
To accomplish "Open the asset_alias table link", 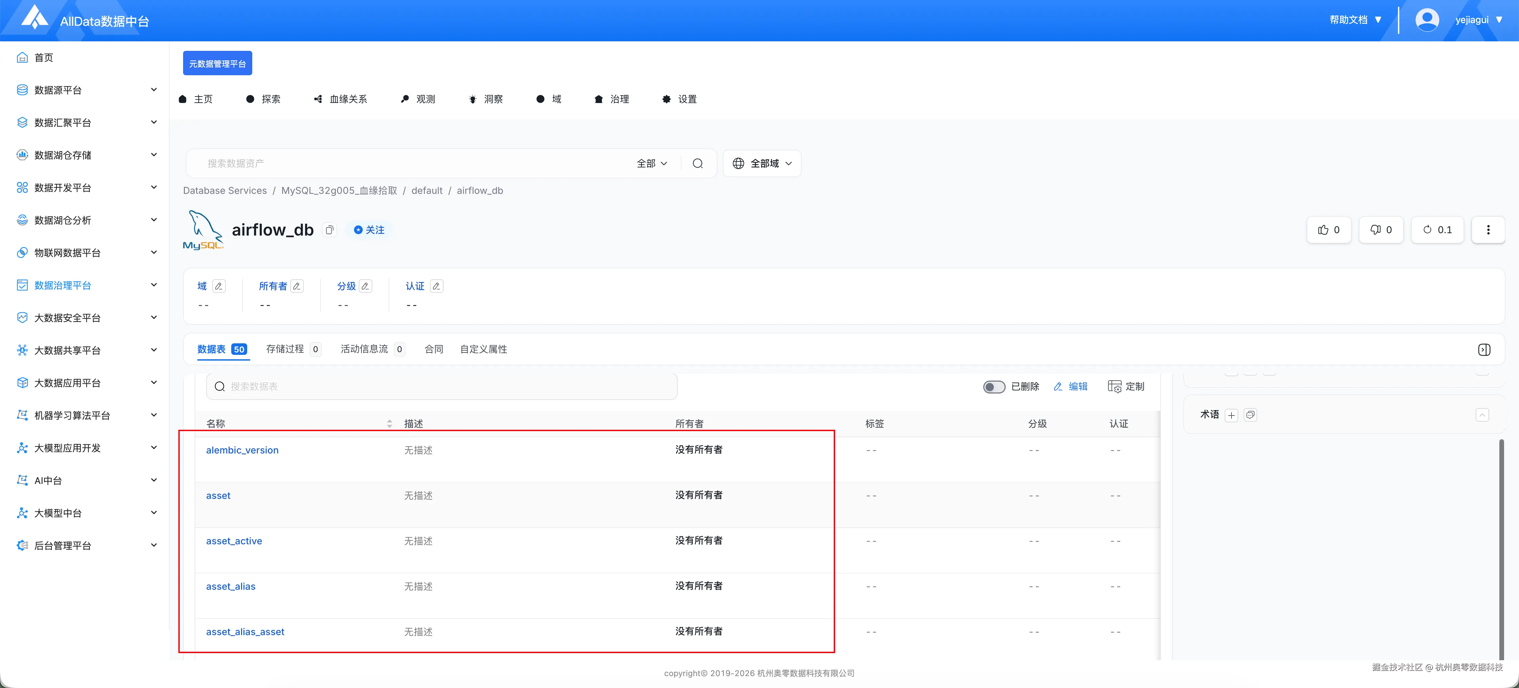I will [x=231, y=587].
